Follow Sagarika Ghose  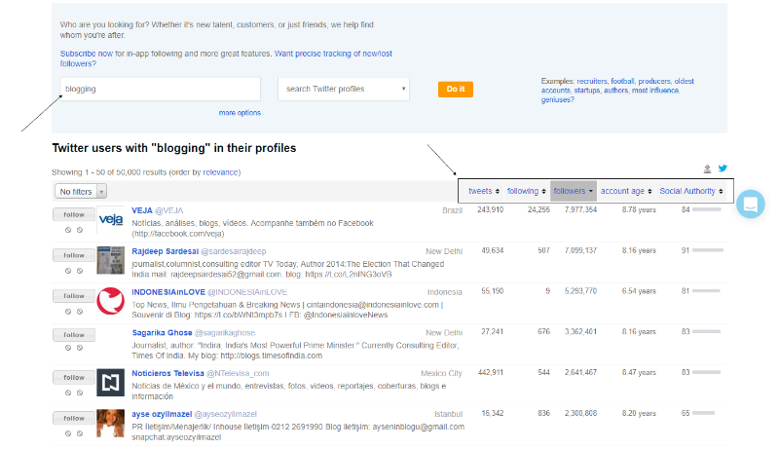(74, 335)
